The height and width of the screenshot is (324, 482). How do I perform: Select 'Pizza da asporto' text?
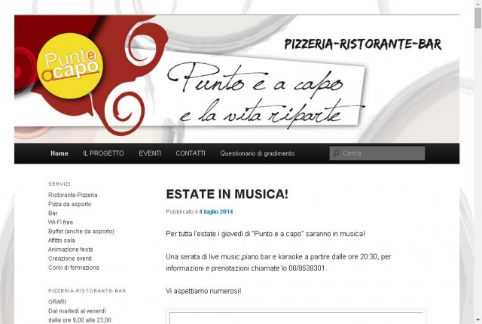click(x=70, y=204)
